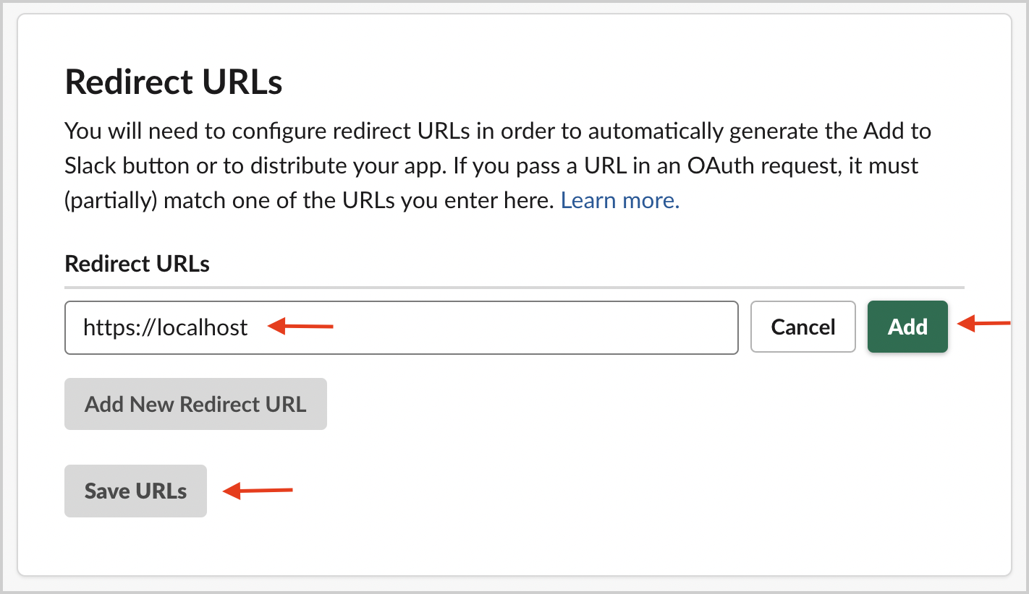Dismiss the URL entry with Cancel
The width and height of the screenshot is (1029, 594).
tap(803, 327)
